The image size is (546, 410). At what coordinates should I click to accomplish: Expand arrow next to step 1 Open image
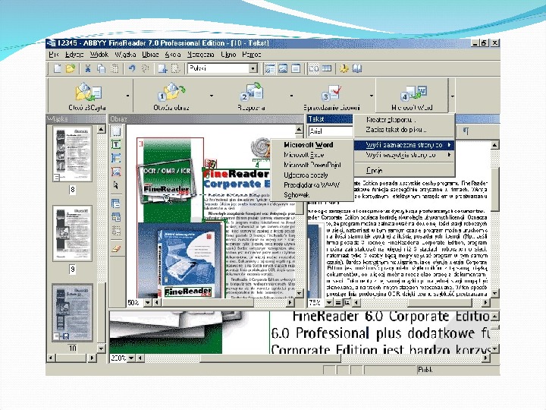(212, 96)
